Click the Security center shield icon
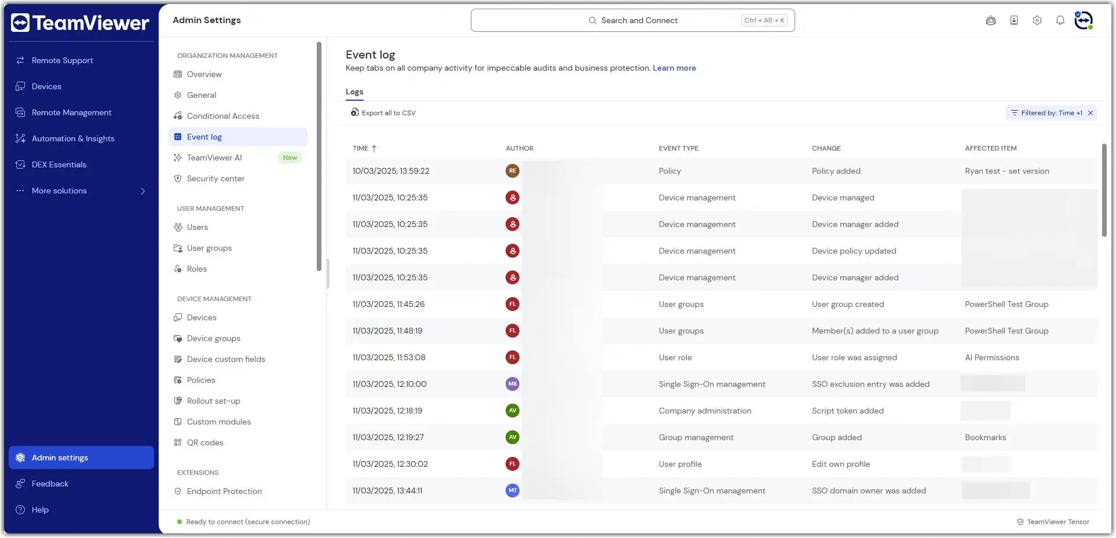 point(178,178)
